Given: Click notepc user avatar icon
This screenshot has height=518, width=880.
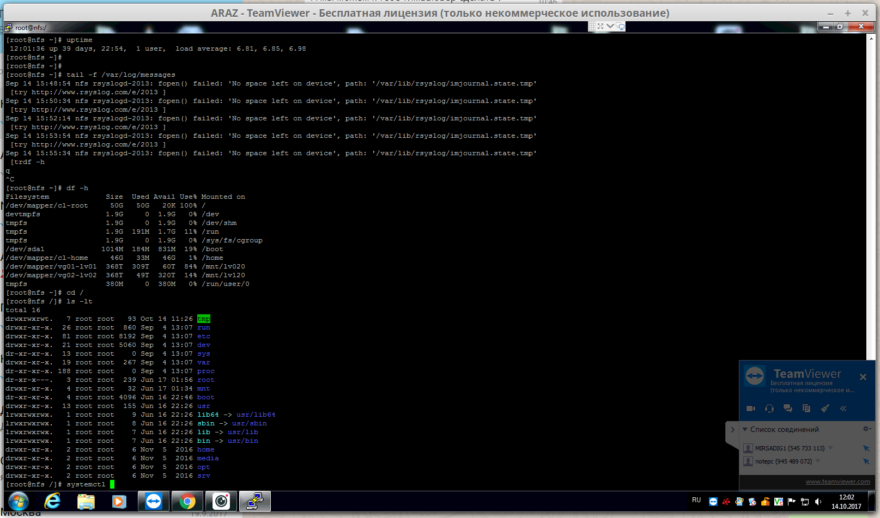Looking at the screenshot, I should (x=748, y=461).
